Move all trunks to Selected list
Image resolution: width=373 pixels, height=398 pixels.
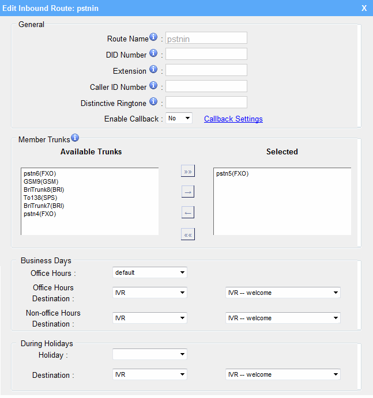click(x=187, y=172)
